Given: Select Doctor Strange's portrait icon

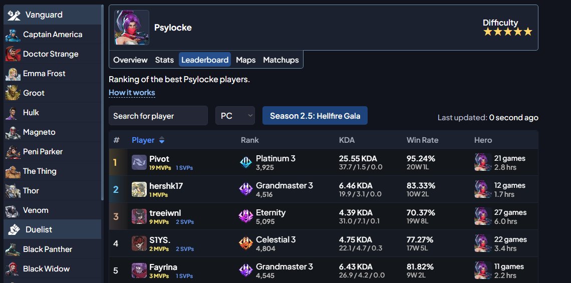Looking at the screenshot, I should [x=13, y=54].
